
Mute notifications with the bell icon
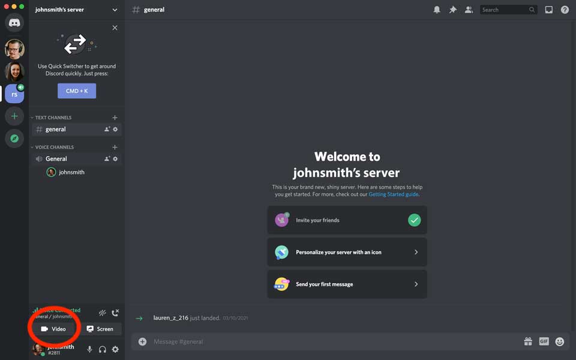click(436, 10)
